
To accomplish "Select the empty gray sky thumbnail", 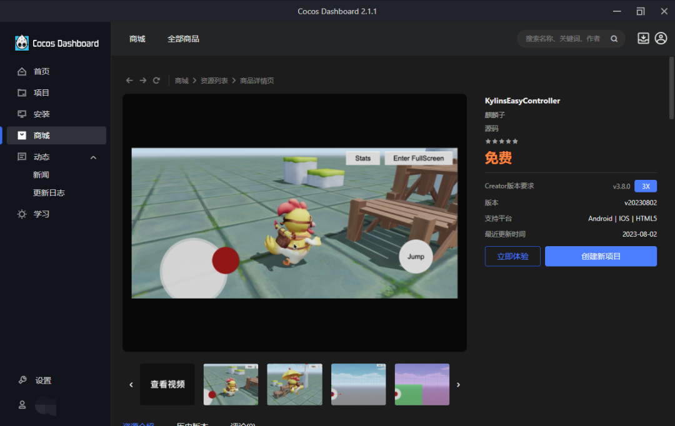I will pyautogui.click(x=359, y=384).
